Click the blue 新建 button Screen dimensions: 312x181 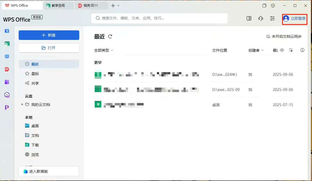point(49,35)
